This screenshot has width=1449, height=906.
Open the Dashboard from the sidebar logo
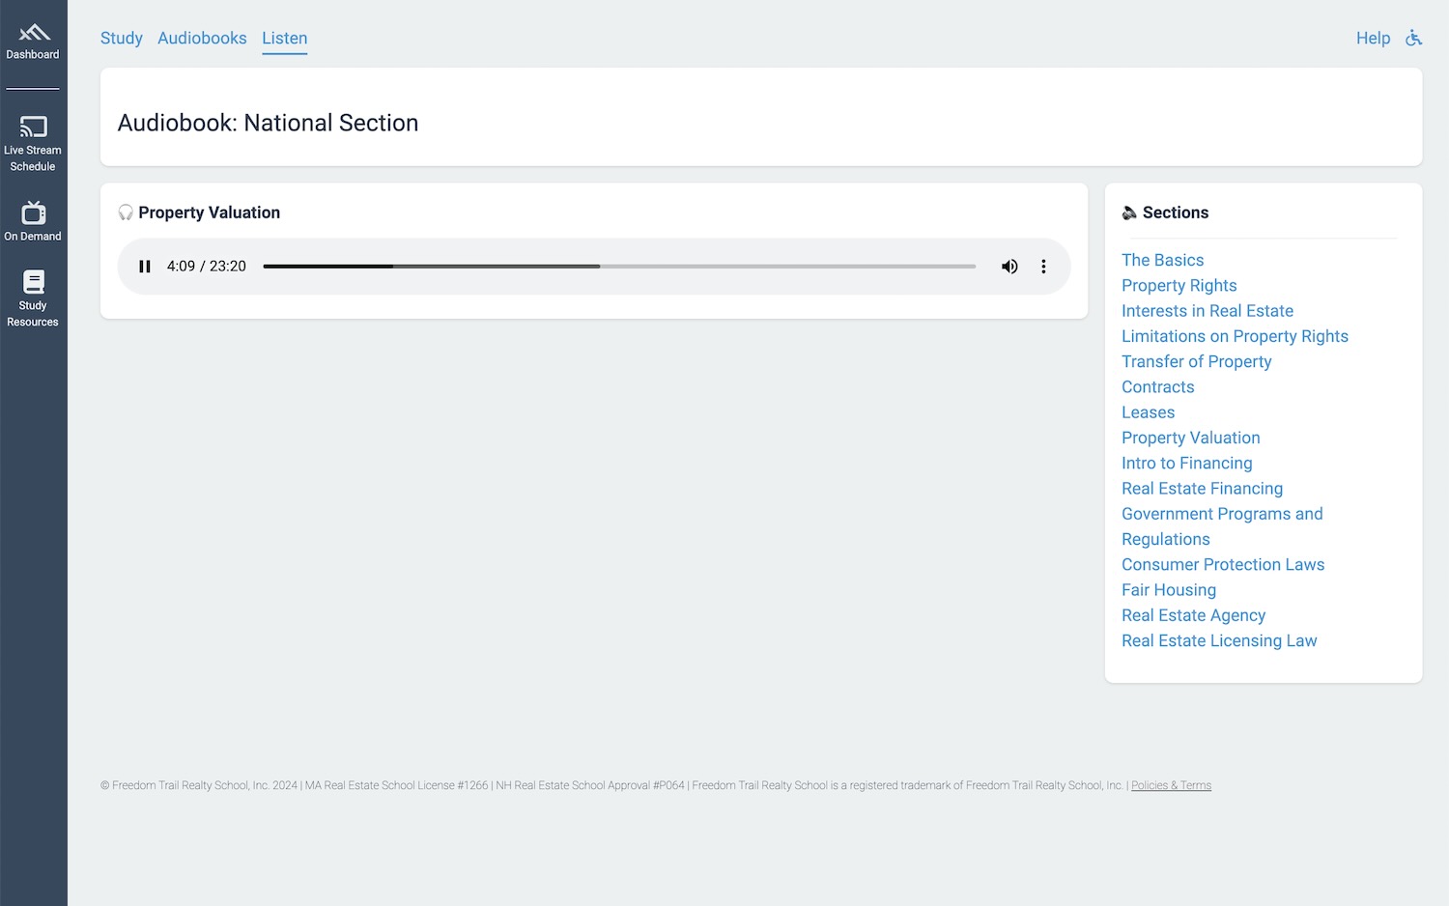point(33,34)
